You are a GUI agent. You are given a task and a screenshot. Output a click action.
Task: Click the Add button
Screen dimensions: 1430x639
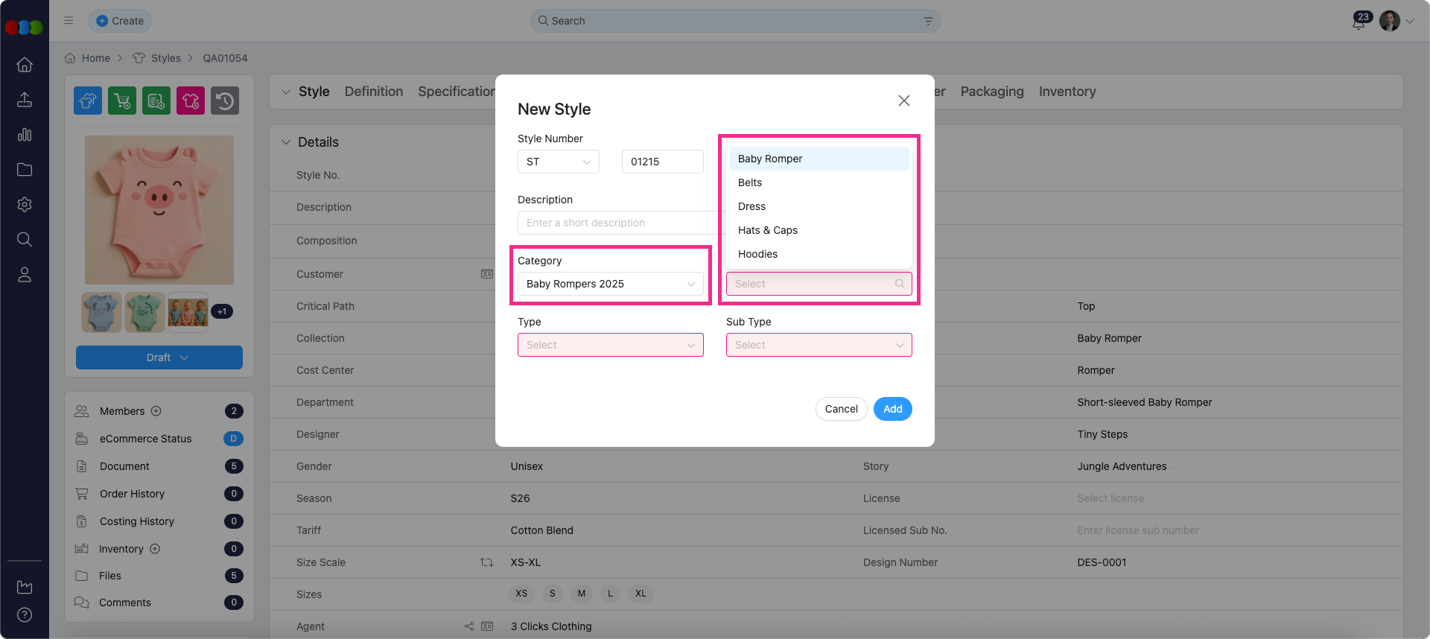click(892, 409)
